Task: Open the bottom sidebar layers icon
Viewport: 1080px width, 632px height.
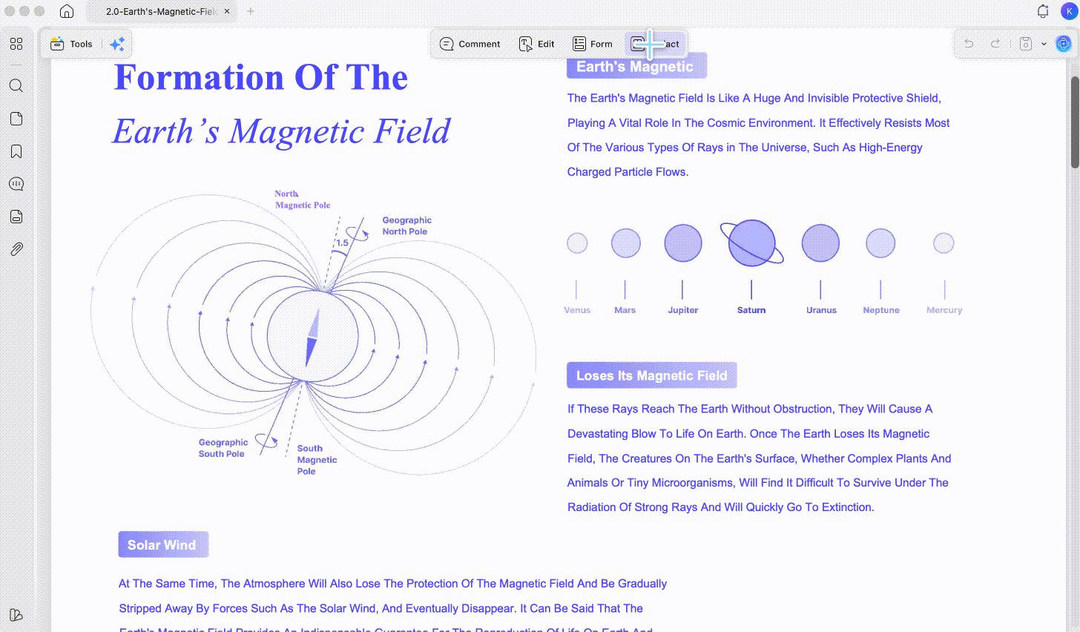Action: [16, 615]
